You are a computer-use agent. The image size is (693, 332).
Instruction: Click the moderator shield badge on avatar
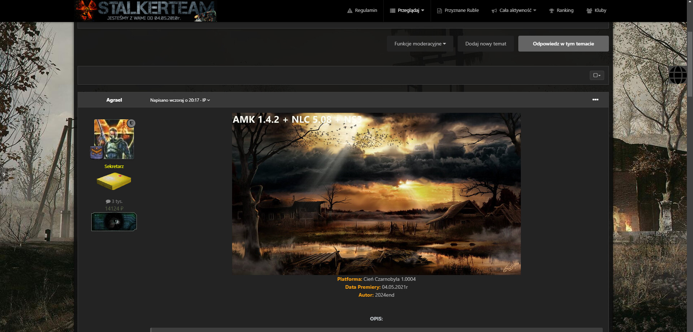point(131,123)
